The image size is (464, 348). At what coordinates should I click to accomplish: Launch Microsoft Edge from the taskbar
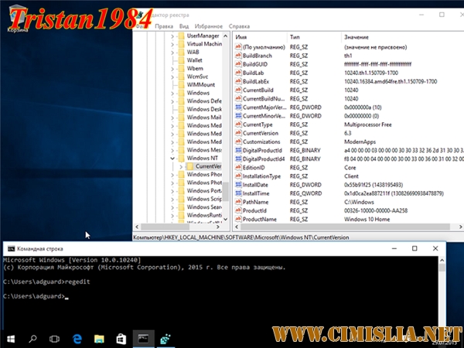click(77, 338)
